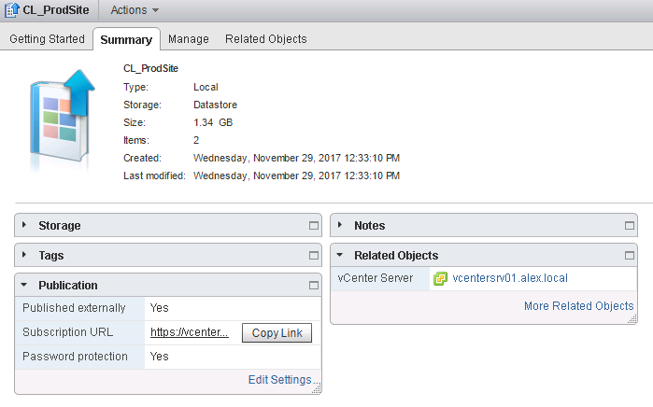Open the Manage tab
653x407 pixels.
click(188, 39)
